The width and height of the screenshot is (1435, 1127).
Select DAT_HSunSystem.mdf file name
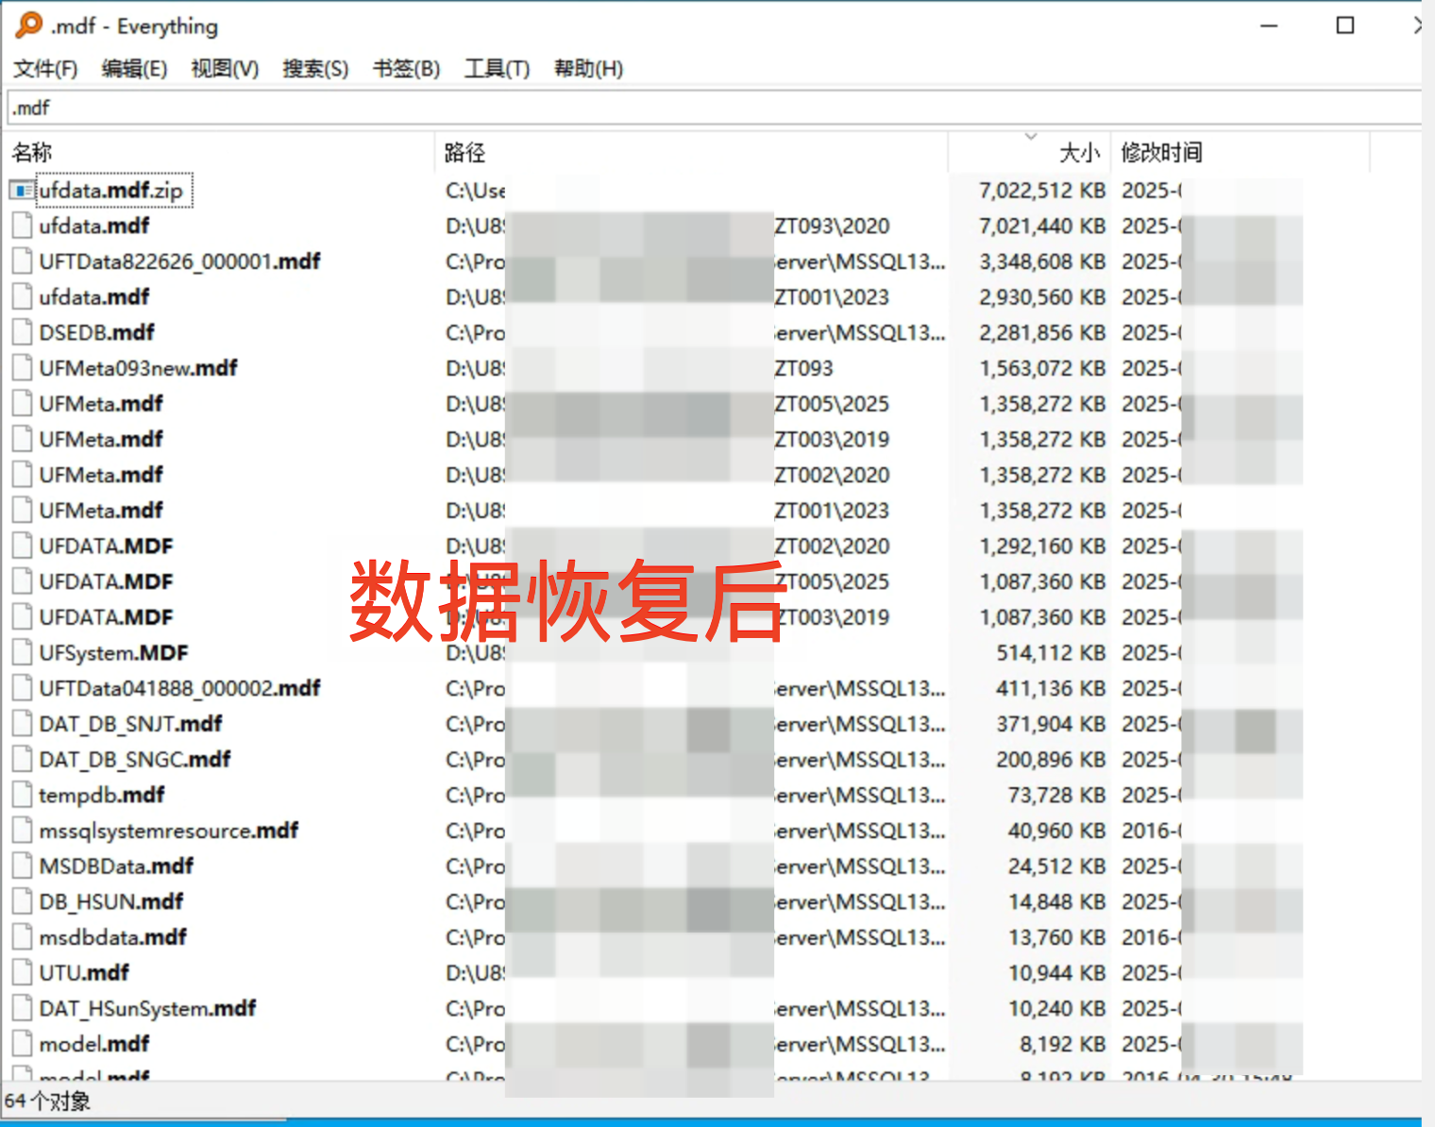[x=147, y=1008]
